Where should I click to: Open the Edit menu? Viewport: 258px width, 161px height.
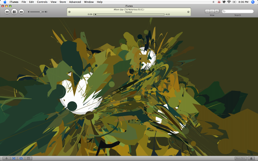[x=32, y=2]
